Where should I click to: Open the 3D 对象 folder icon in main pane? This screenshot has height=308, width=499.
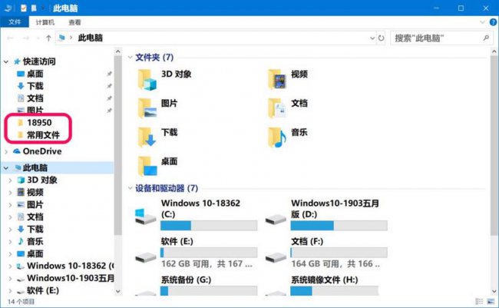coord(147,80)
